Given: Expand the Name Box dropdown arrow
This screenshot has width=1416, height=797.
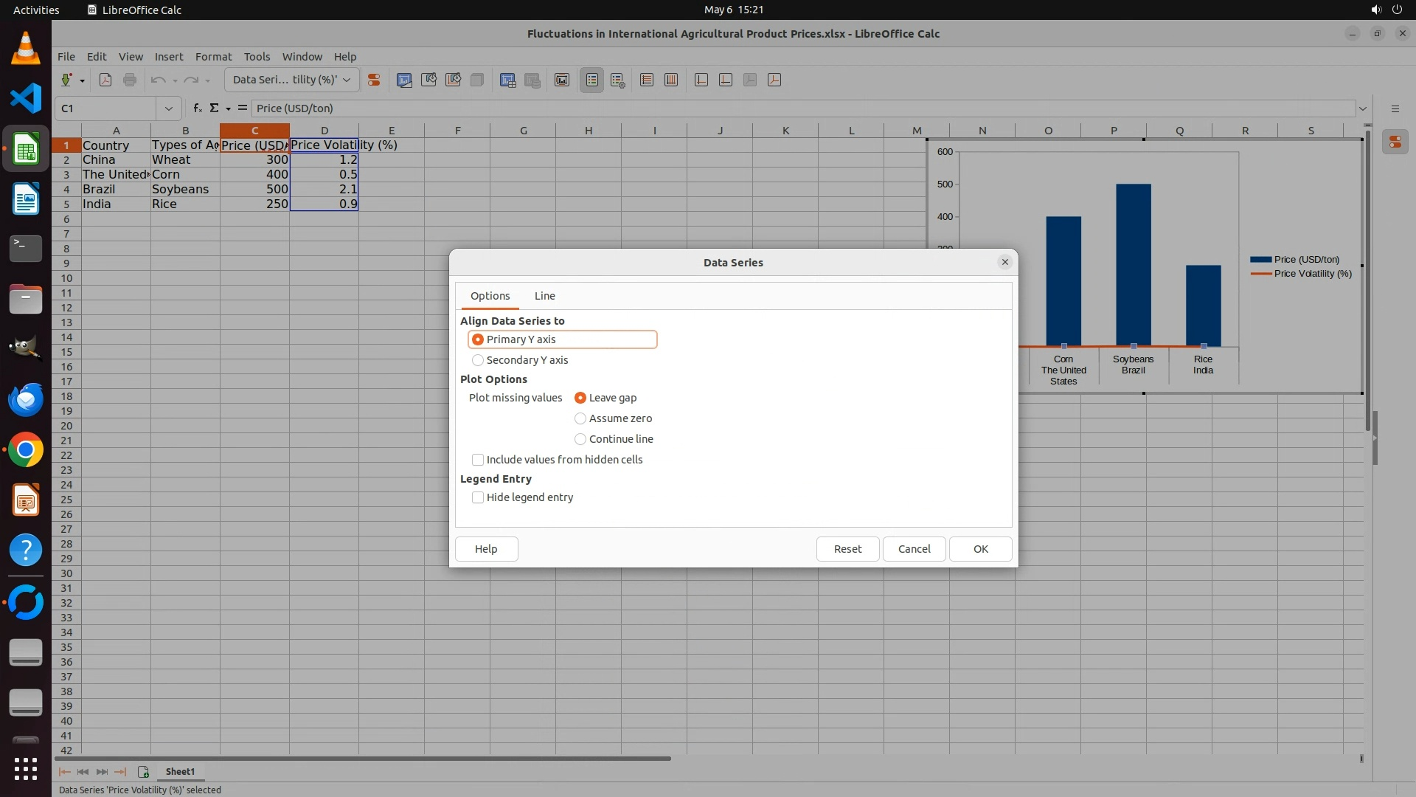Looking at the screenshot, I should tap(169, 108).
